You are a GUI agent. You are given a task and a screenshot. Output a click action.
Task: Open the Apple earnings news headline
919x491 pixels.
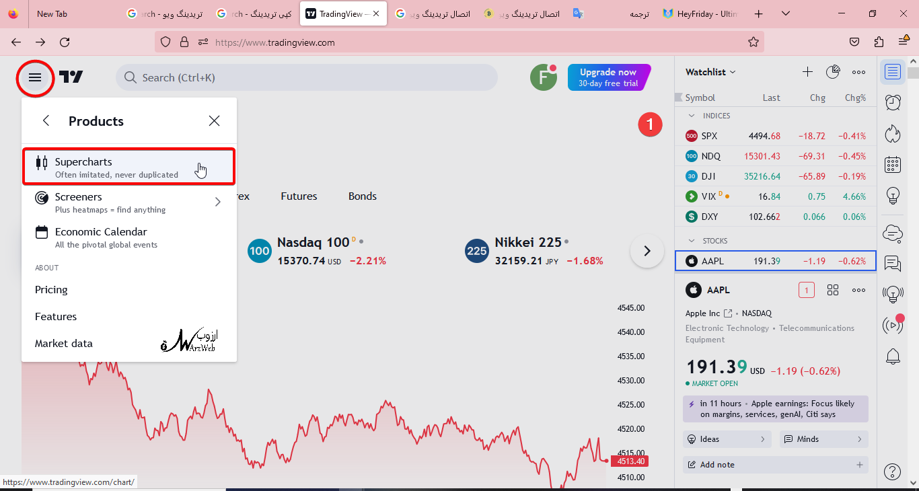pos(776,409)
